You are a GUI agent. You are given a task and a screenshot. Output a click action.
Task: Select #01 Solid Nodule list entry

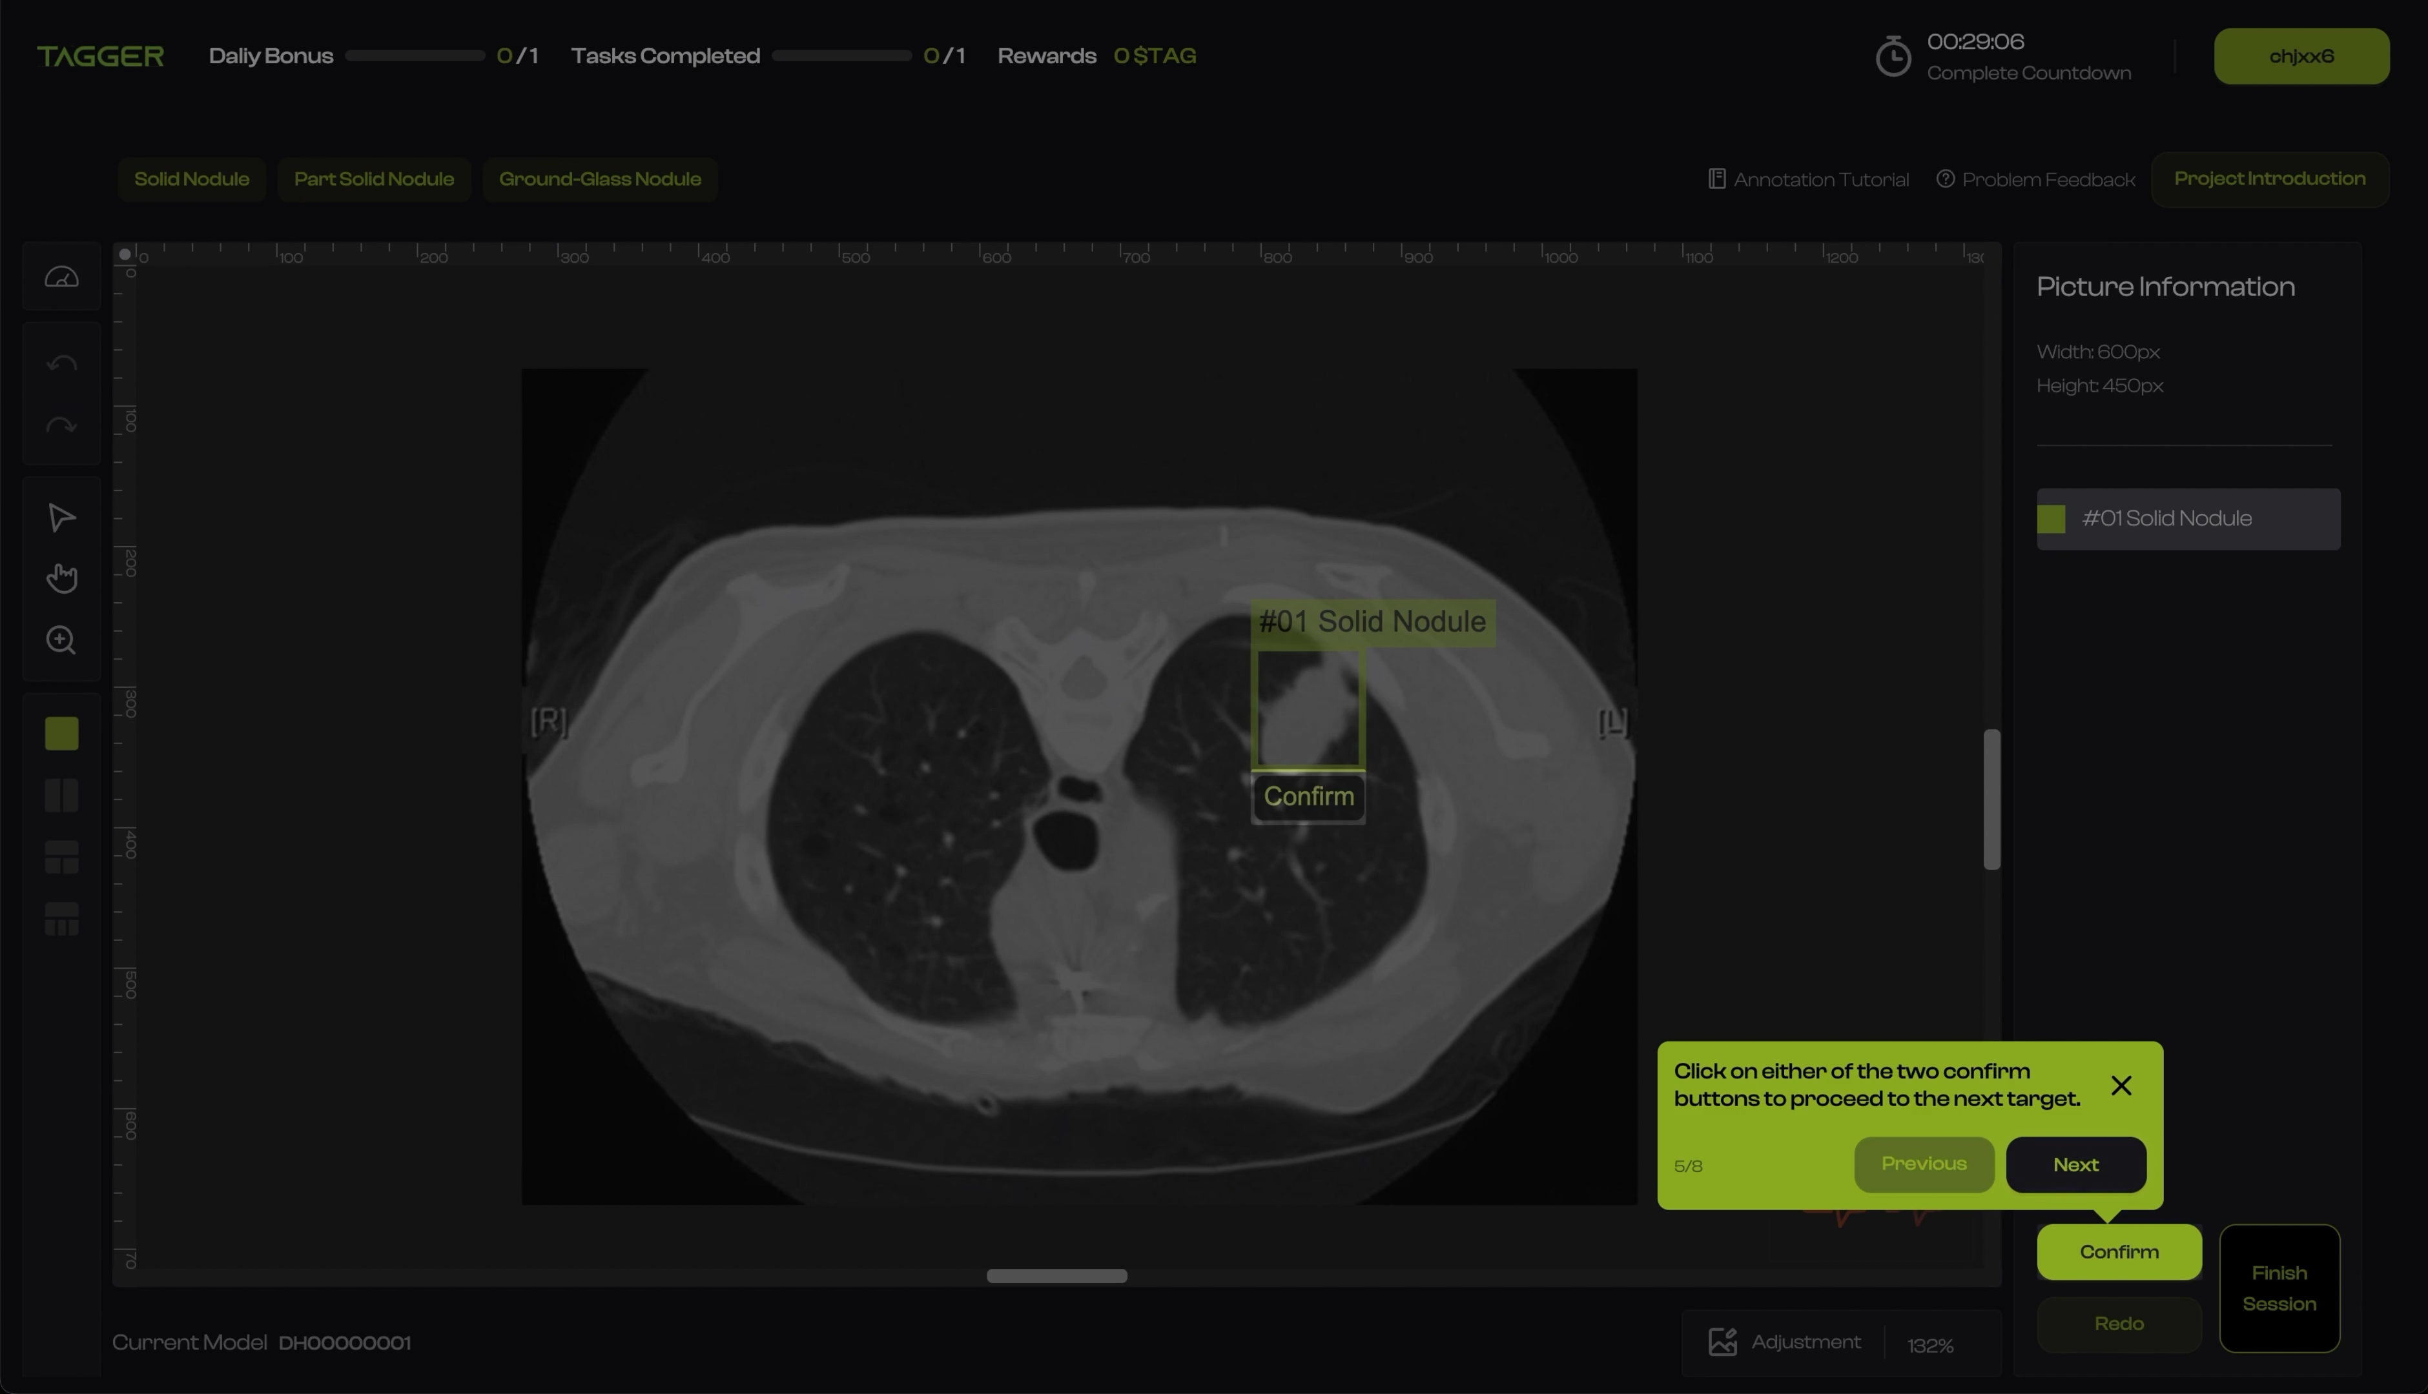[2188, 519]
